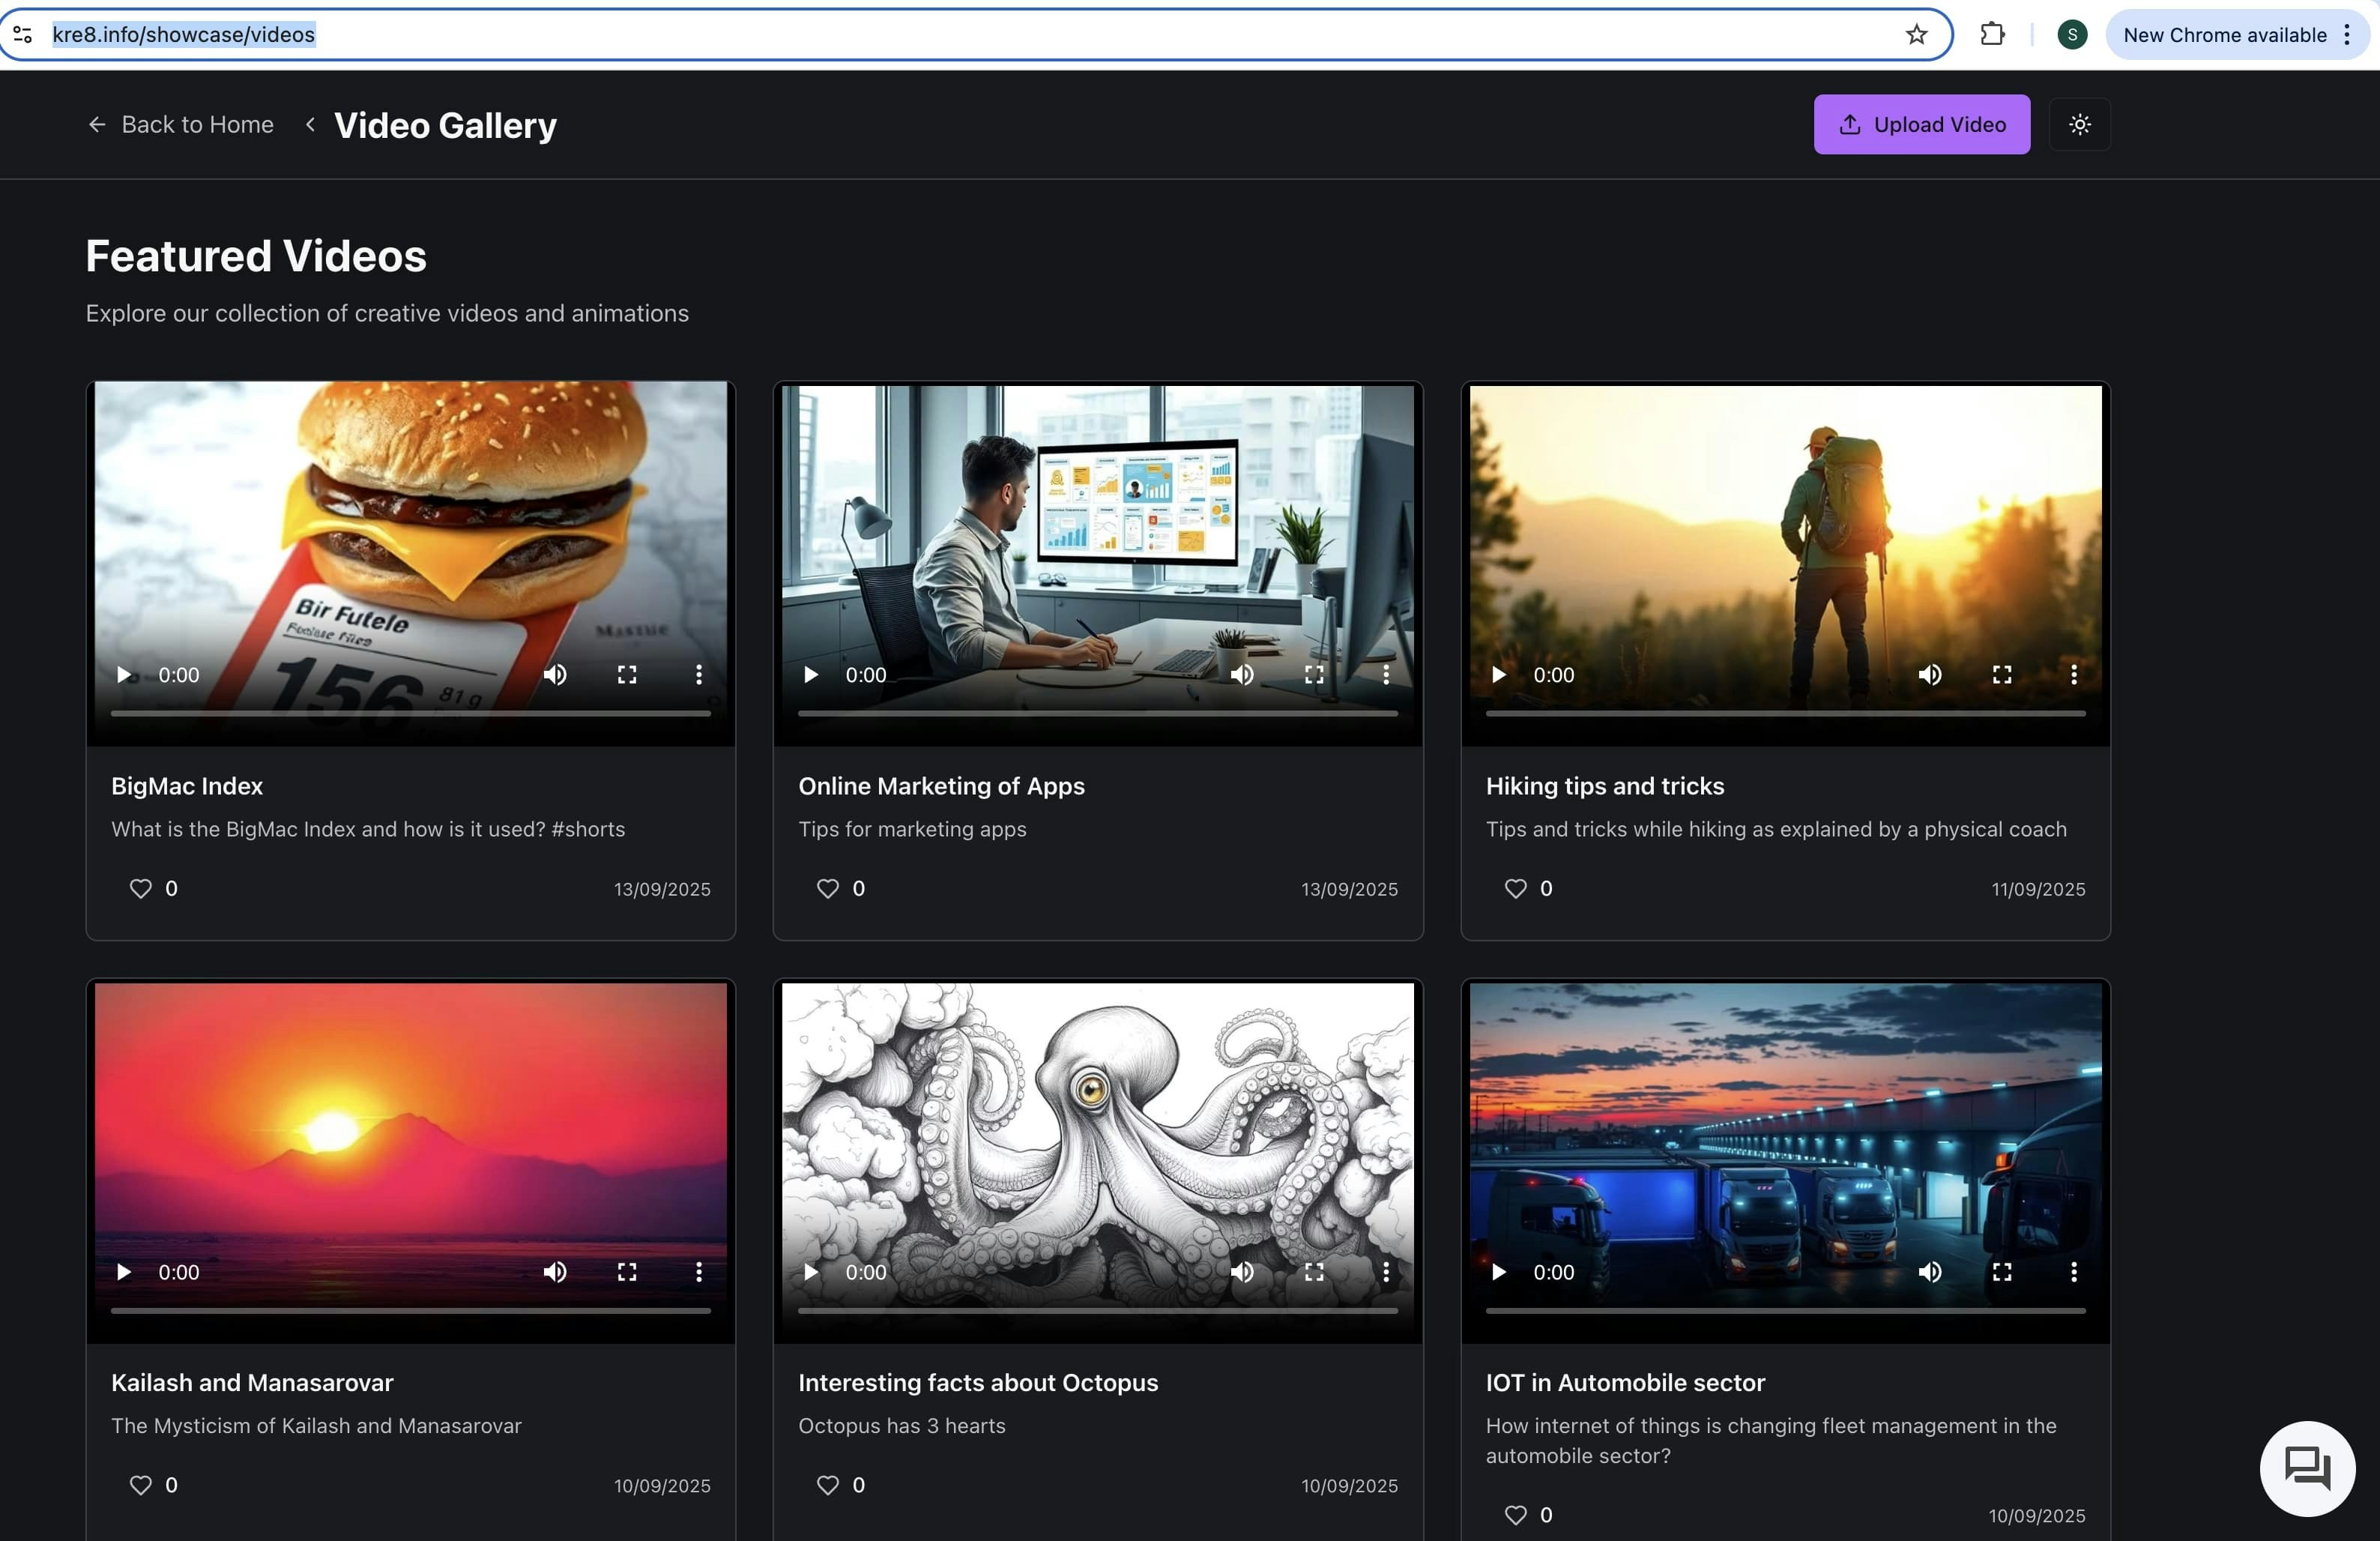Open the Chrome profile menu
The image size is (2380, 1541).
point(2071,34)
